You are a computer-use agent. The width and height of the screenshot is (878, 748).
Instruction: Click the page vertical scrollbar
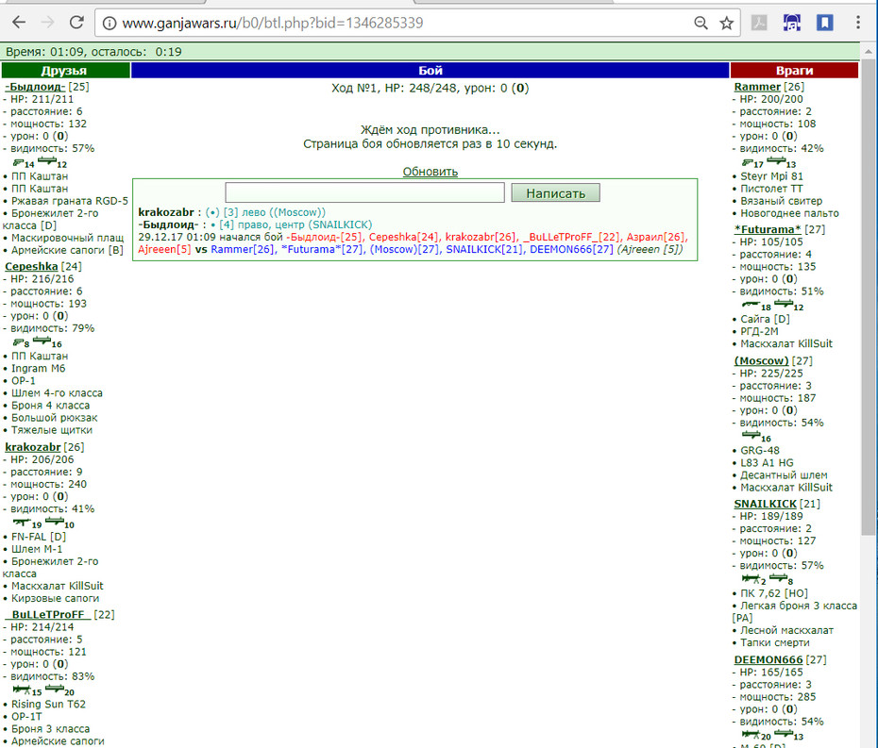pyautogui.click(x=869, y=295)
